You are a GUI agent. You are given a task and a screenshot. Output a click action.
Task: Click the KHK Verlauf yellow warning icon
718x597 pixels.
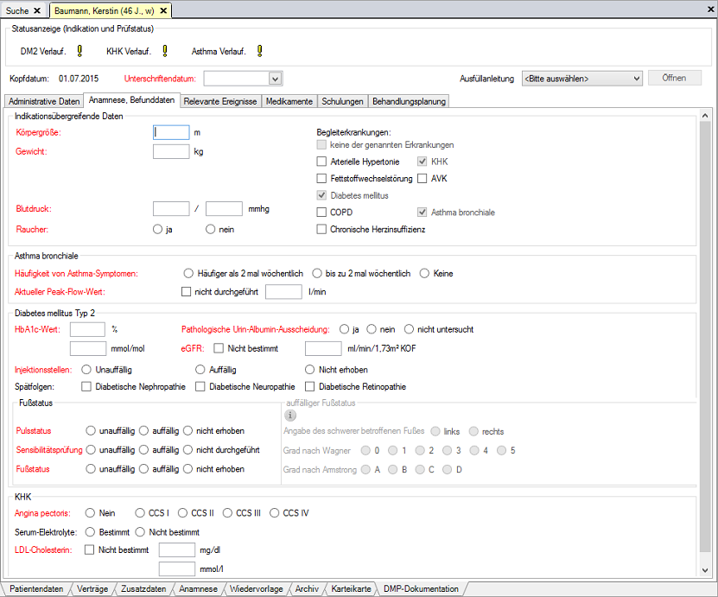pyautogui.click(x=165, y=51)
